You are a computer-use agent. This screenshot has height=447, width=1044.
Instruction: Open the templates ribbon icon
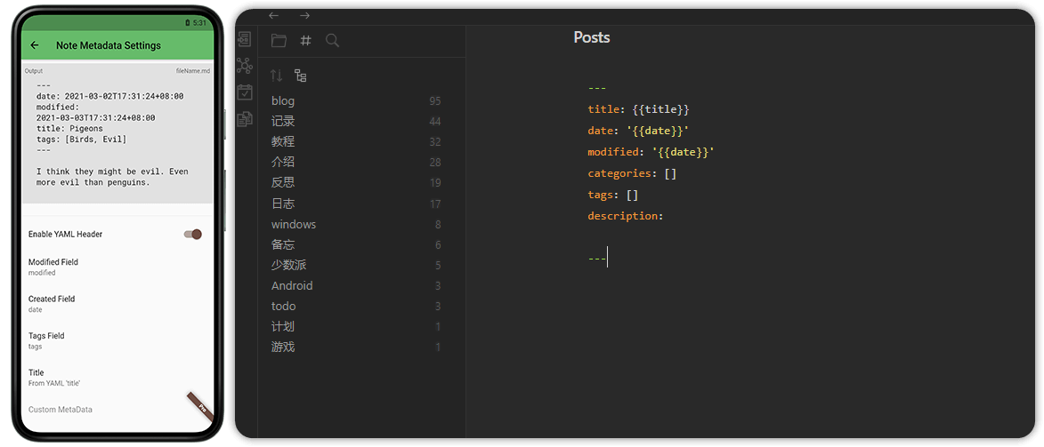[x=244, y=118]
